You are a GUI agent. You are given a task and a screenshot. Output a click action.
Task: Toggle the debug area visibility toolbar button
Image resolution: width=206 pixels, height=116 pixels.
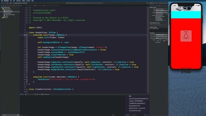[x=163, y=3]
